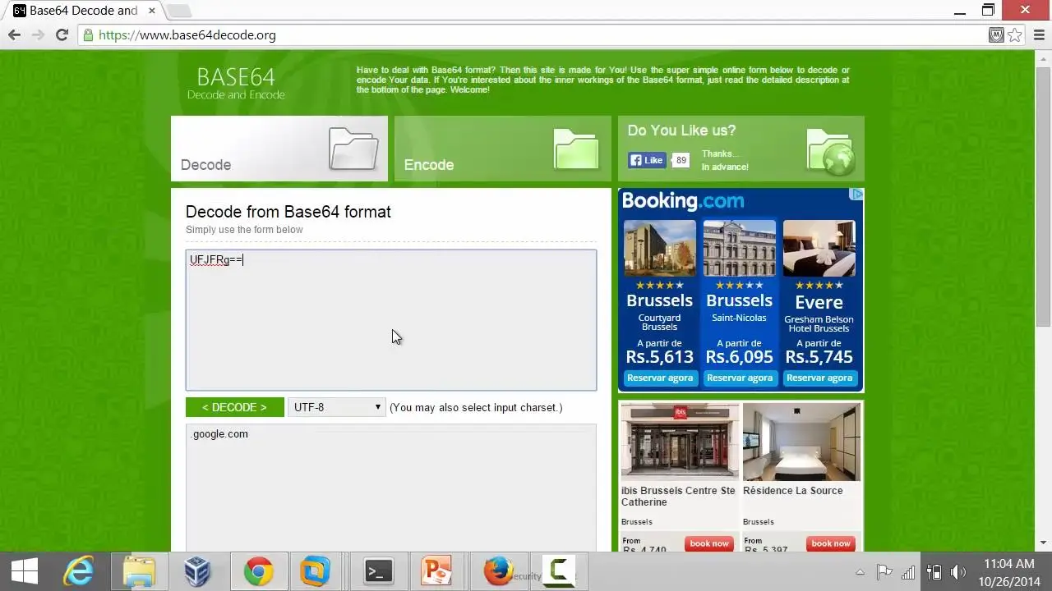The width and height of the screenshot is (1052, 591).
Task: Open File Explorer from the taskbar
Action: [x=140, y=571]
